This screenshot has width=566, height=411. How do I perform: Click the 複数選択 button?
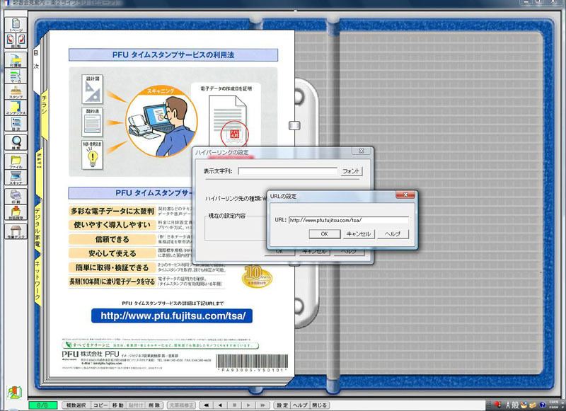coord(76,405)
